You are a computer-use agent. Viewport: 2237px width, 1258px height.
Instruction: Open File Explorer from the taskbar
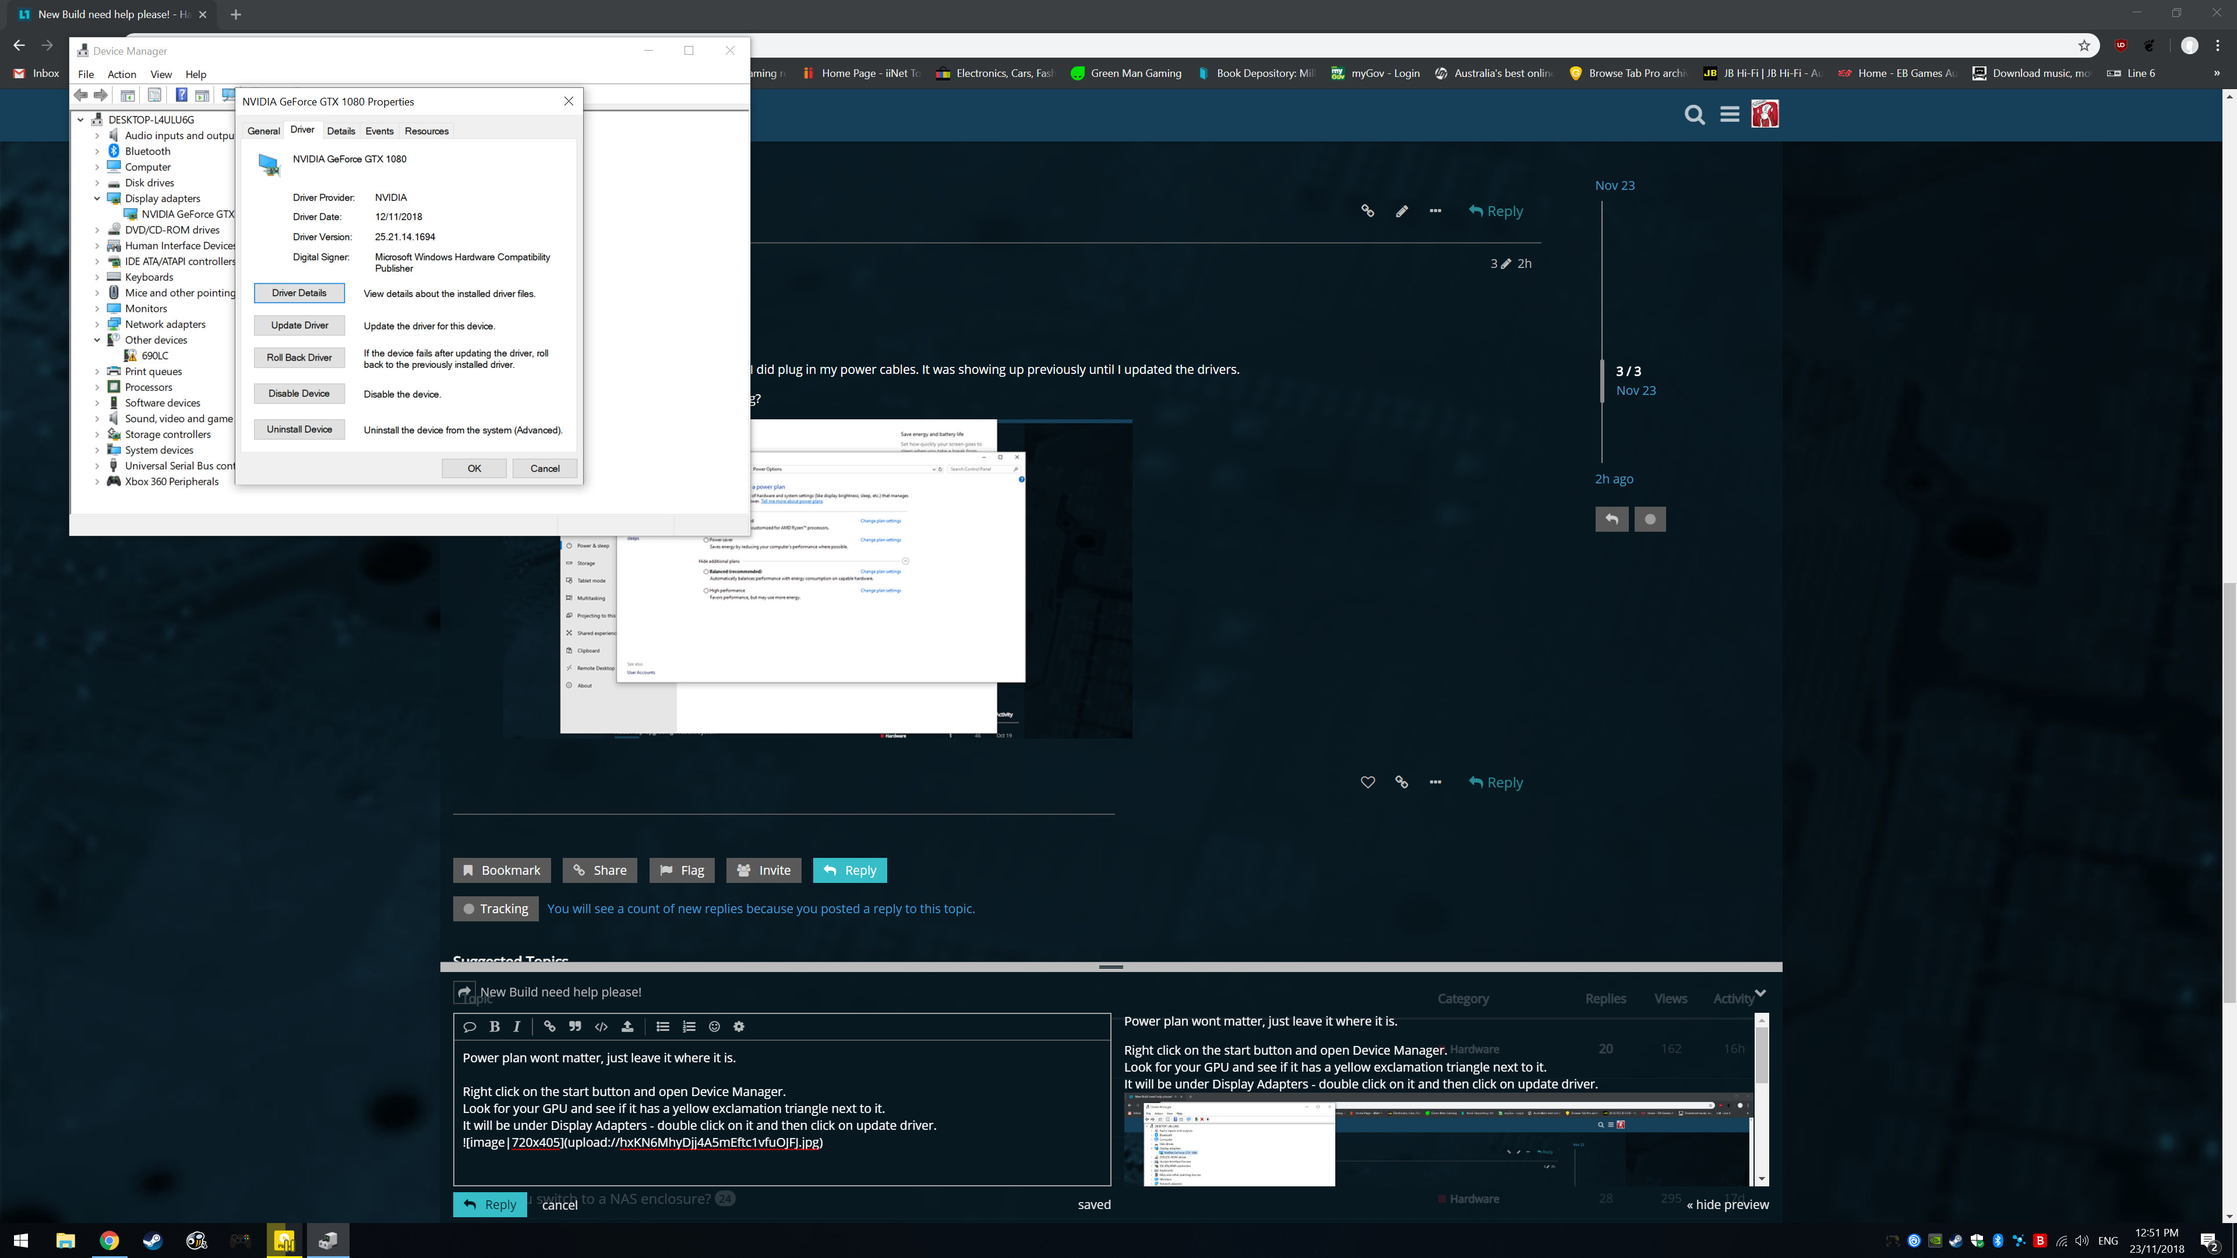[x=65, y=1241]
